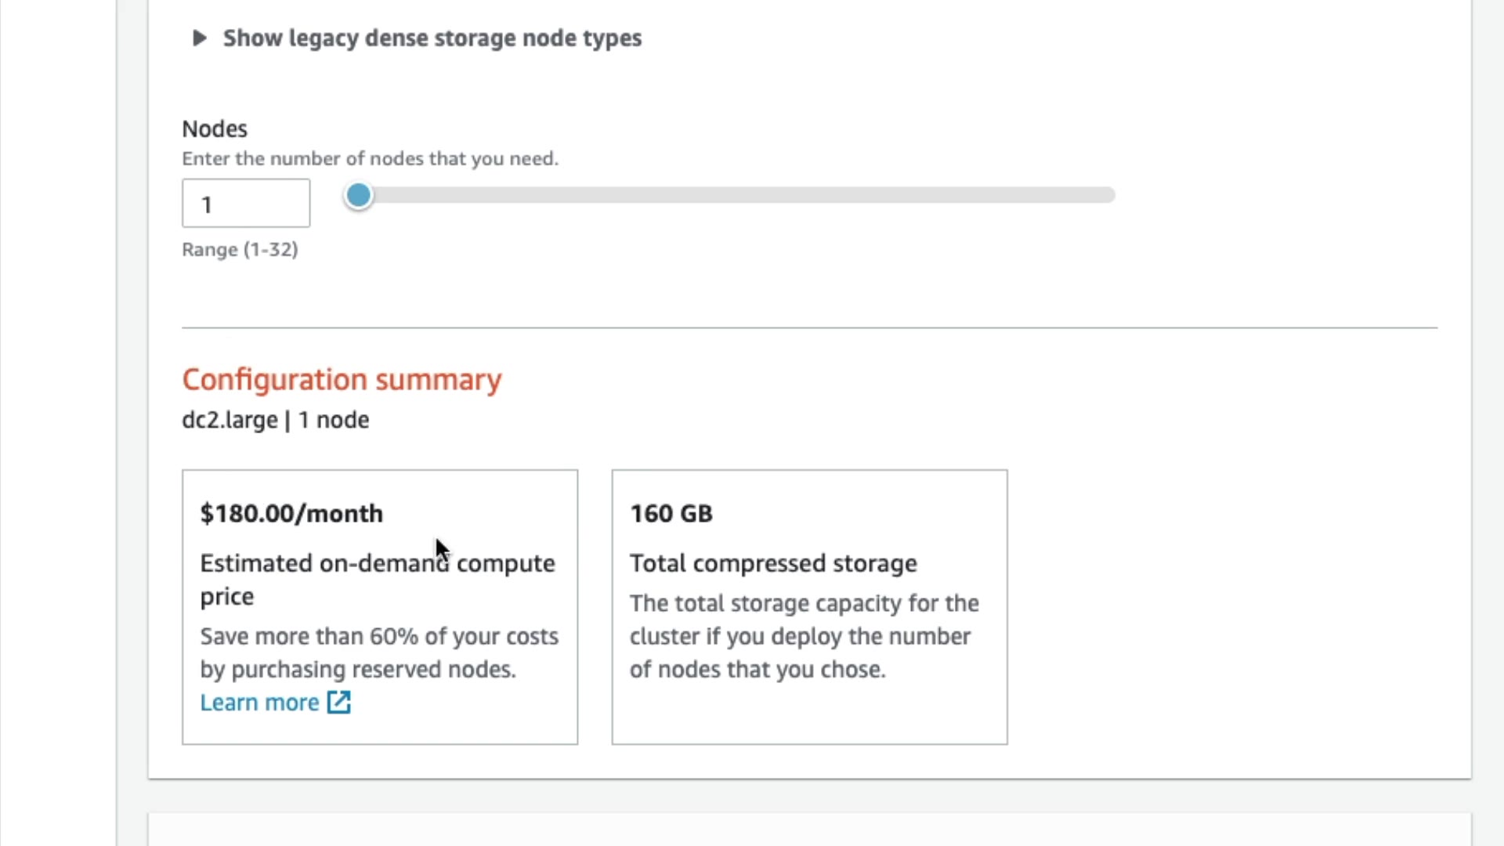
Task: Click the external link icon beside Learn more
Action: pyautogui.click(x=339, y=702)
